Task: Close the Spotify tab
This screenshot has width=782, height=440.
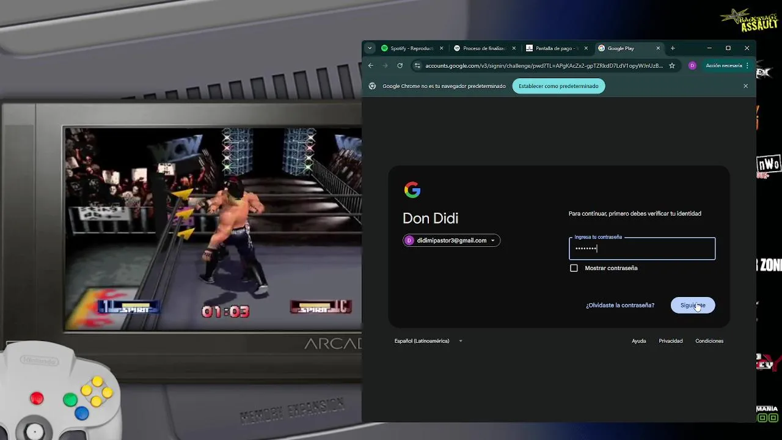Action: click(x=441, y=48)
